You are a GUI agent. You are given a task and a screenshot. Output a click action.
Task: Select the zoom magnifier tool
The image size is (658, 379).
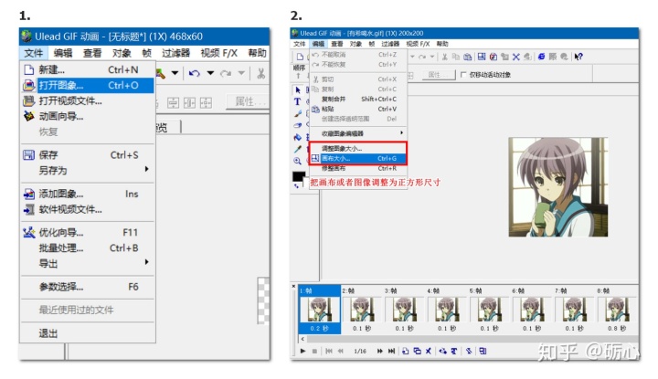click(x=298, y=161)
